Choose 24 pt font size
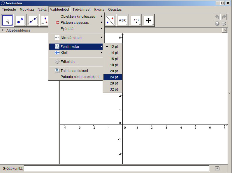Image resolution: width=232 pixels, height=173 pixels. click(x=113, y=77)
